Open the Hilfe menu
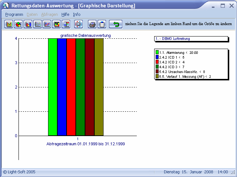 point(65,14)
